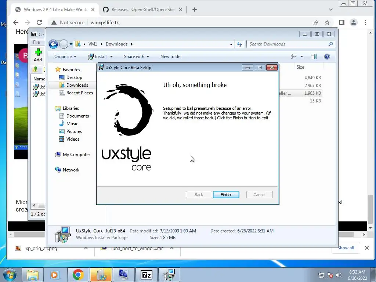The width and height of the screenshot is (376, 282).
Task: Click New folder in toolbar
Action: 171,57
